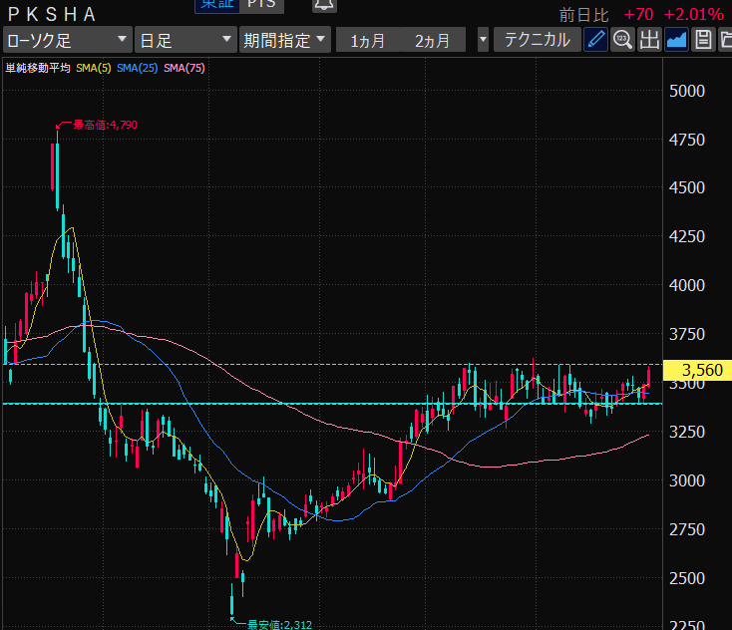The image size is (732, 630).
Task: Activate the pencil drawing tool
Action: click(x=595, y=40)
